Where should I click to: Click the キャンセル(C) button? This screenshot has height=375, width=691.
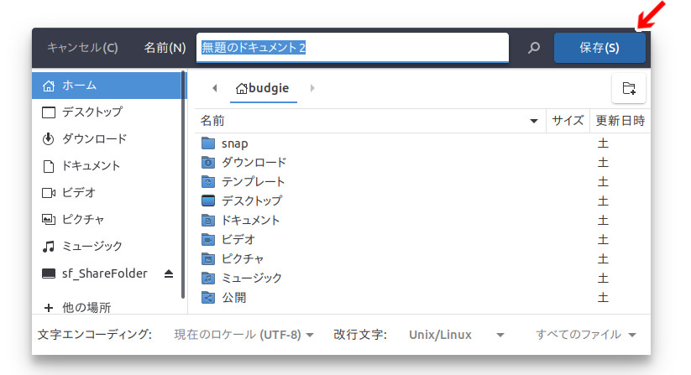[x=82, y=48]
